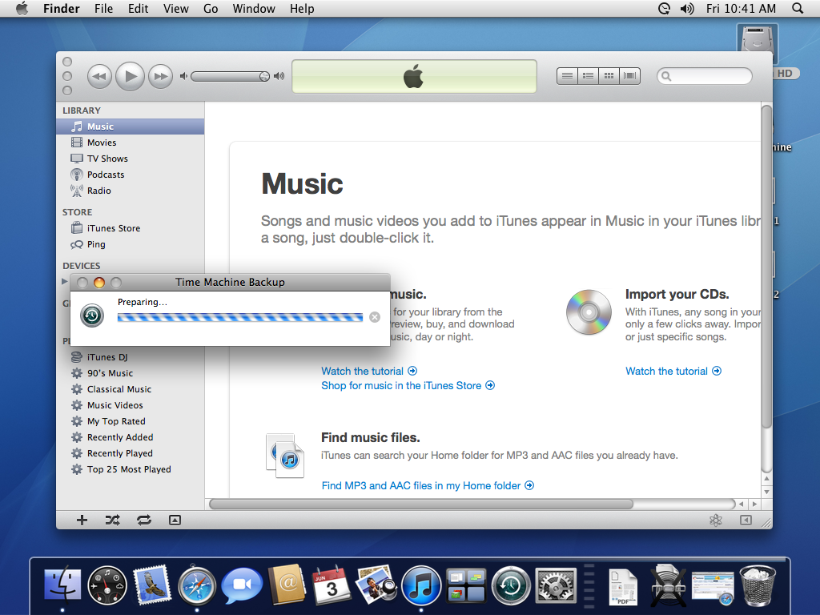Switch to Album List view
This screenshot has height=615, width=820.
coord(588,76)
